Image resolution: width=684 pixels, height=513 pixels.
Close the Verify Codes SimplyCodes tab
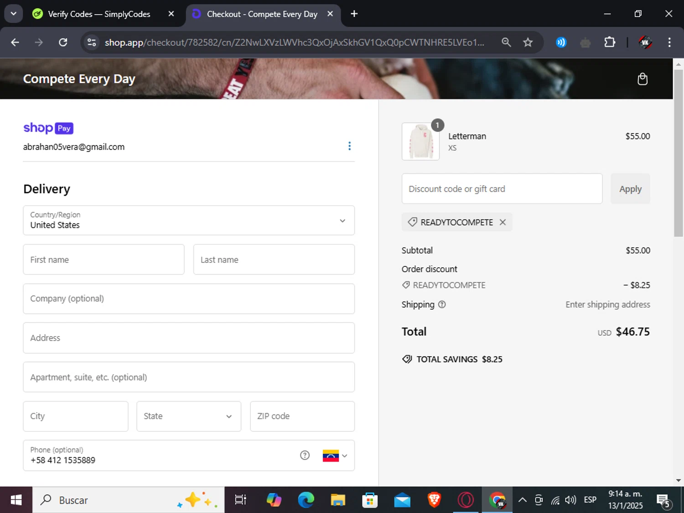pyautogui.click(x=171, y=14)
